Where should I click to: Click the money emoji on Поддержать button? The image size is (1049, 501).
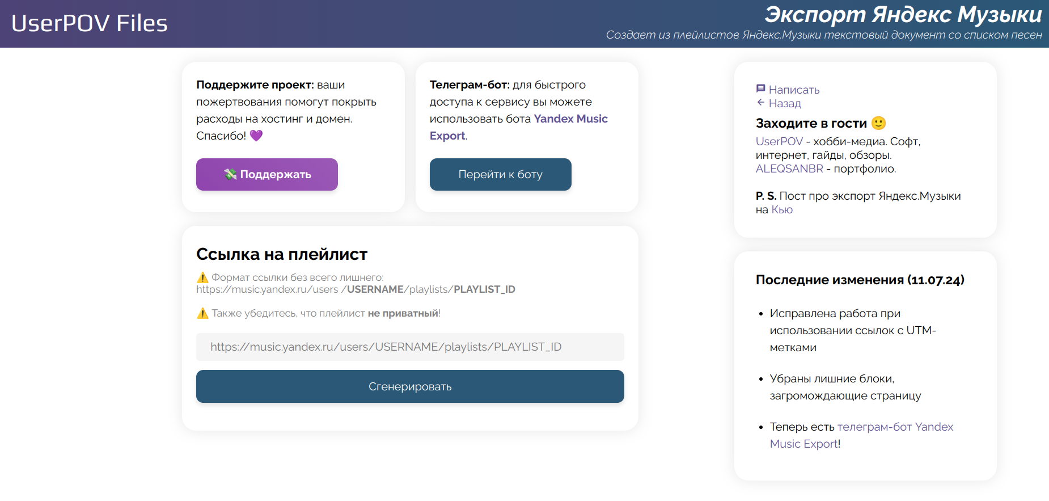pyautogui.click(x=230, y=174)
